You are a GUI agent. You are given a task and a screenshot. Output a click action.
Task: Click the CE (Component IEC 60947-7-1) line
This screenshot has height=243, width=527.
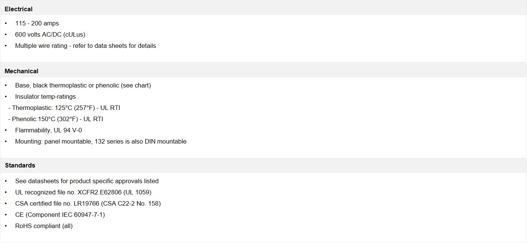pos(60,215)
